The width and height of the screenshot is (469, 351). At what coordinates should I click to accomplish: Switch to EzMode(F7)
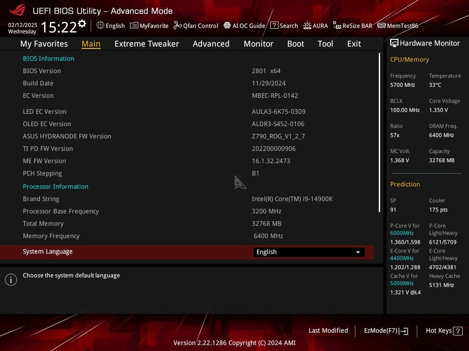point(386,331)
